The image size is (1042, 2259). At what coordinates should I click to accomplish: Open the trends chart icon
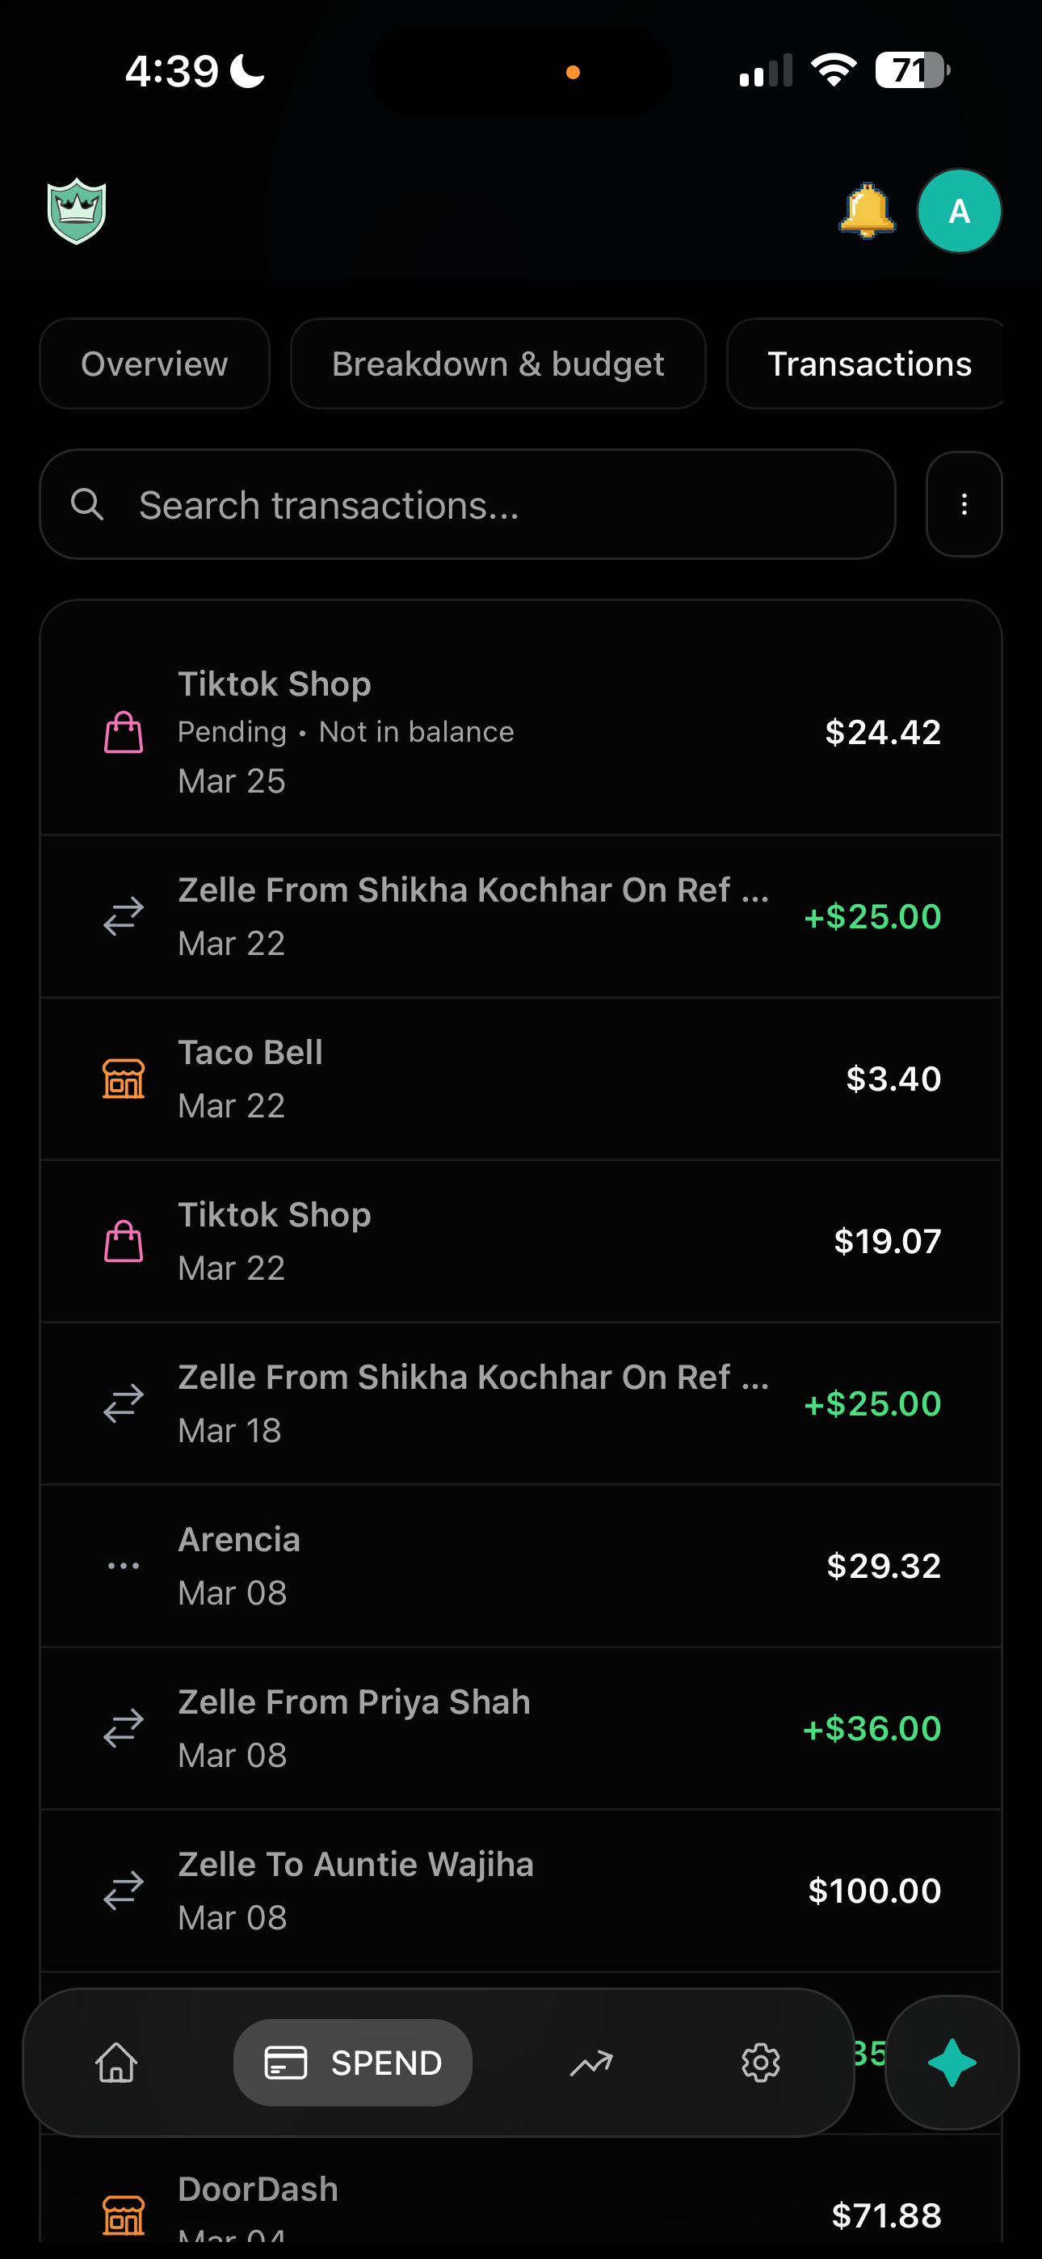pyautogui.click(x=591, y=2062)
